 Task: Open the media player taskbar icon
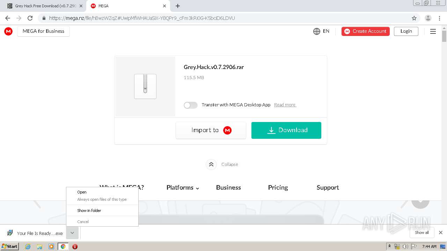(x=51, y=246)
